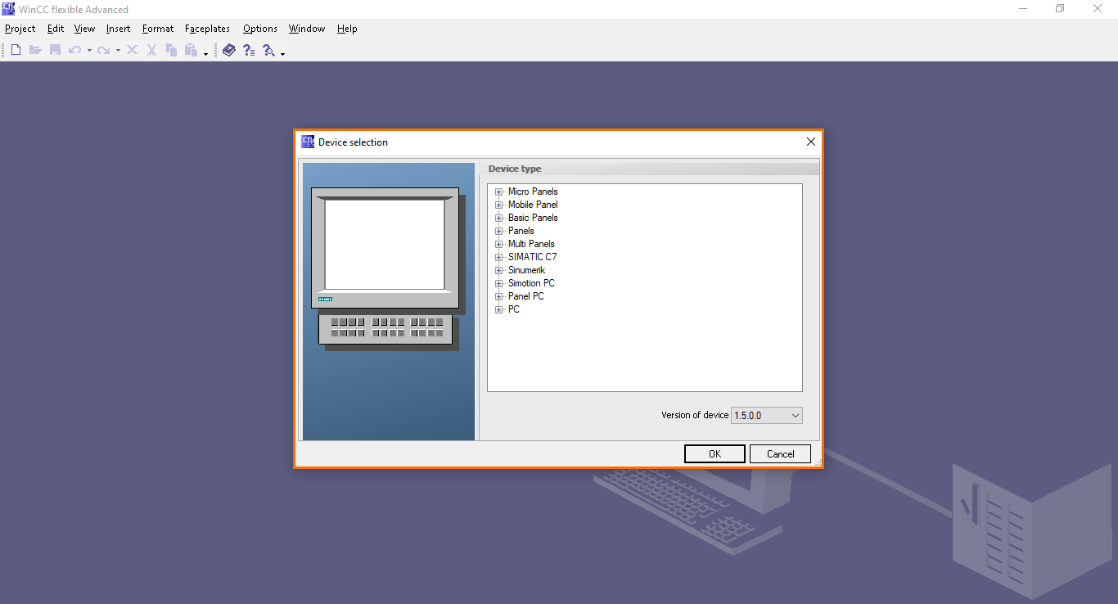Image resolution: width=1118 pixels, height=604 pixels.
Task: Click the Undo arrow icon
Action: 74,50
